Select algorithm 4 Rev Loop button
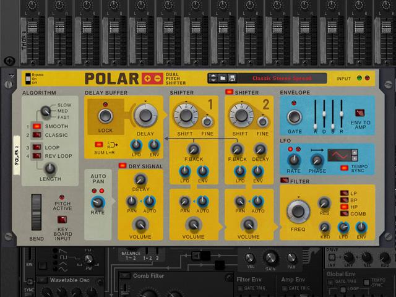The width and height of the screenshot is (396, 297). (x=37, y=156)
